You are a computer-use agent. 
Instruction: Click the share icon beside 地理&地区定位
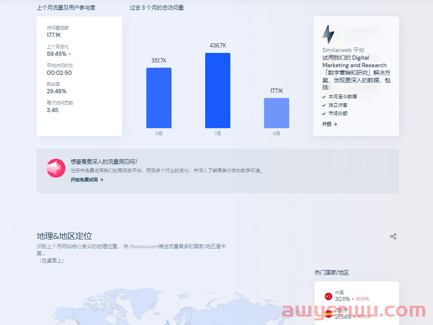tap(393, 236)
